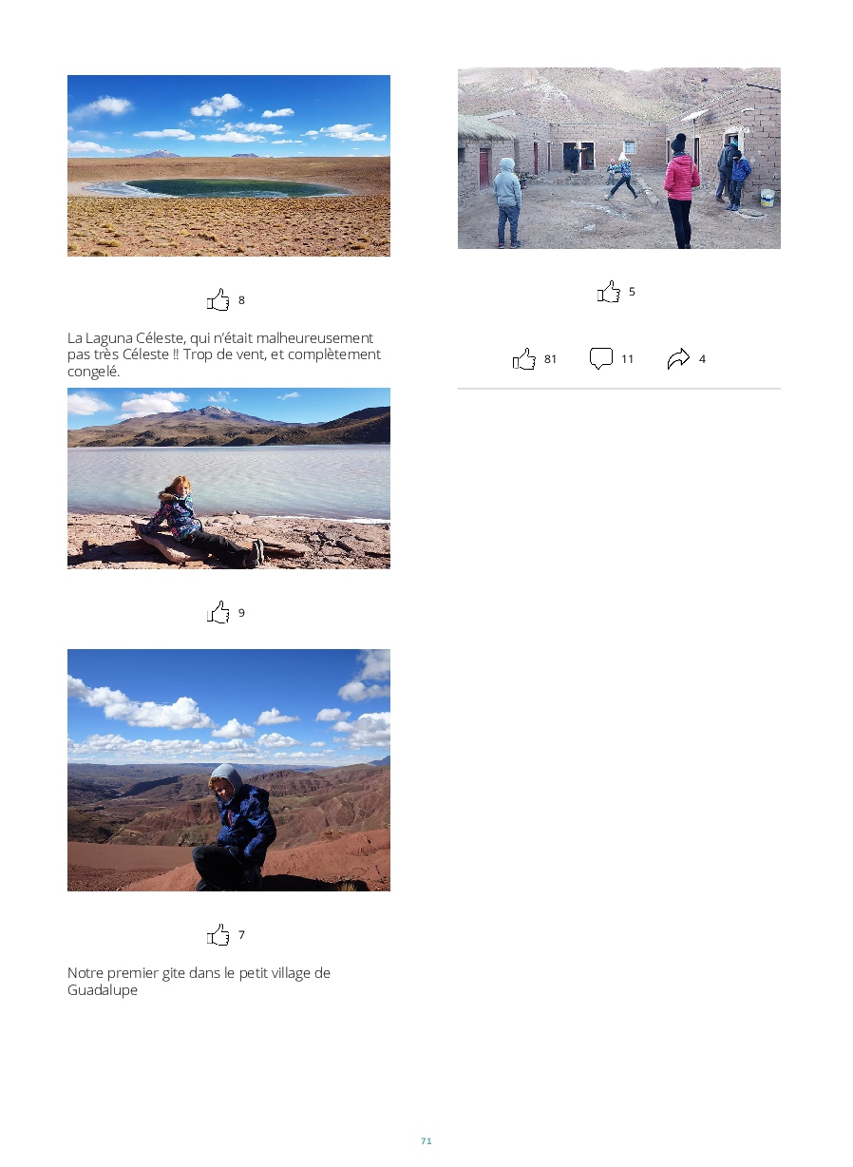Click the thumbs-up icon with 7 likes

click(218, 935)
